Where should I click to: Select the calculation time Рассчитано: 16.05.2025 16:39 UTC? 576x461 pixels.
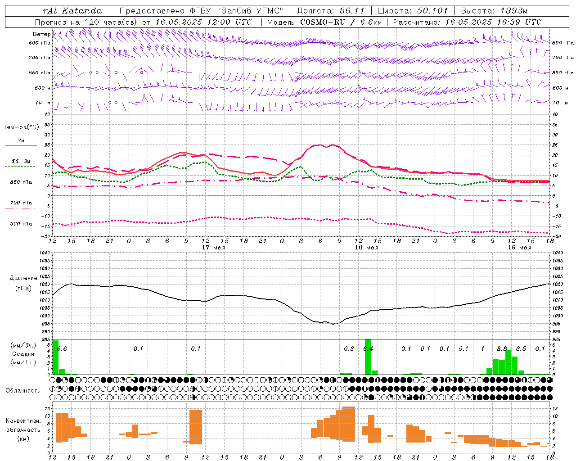pos(467,22)
